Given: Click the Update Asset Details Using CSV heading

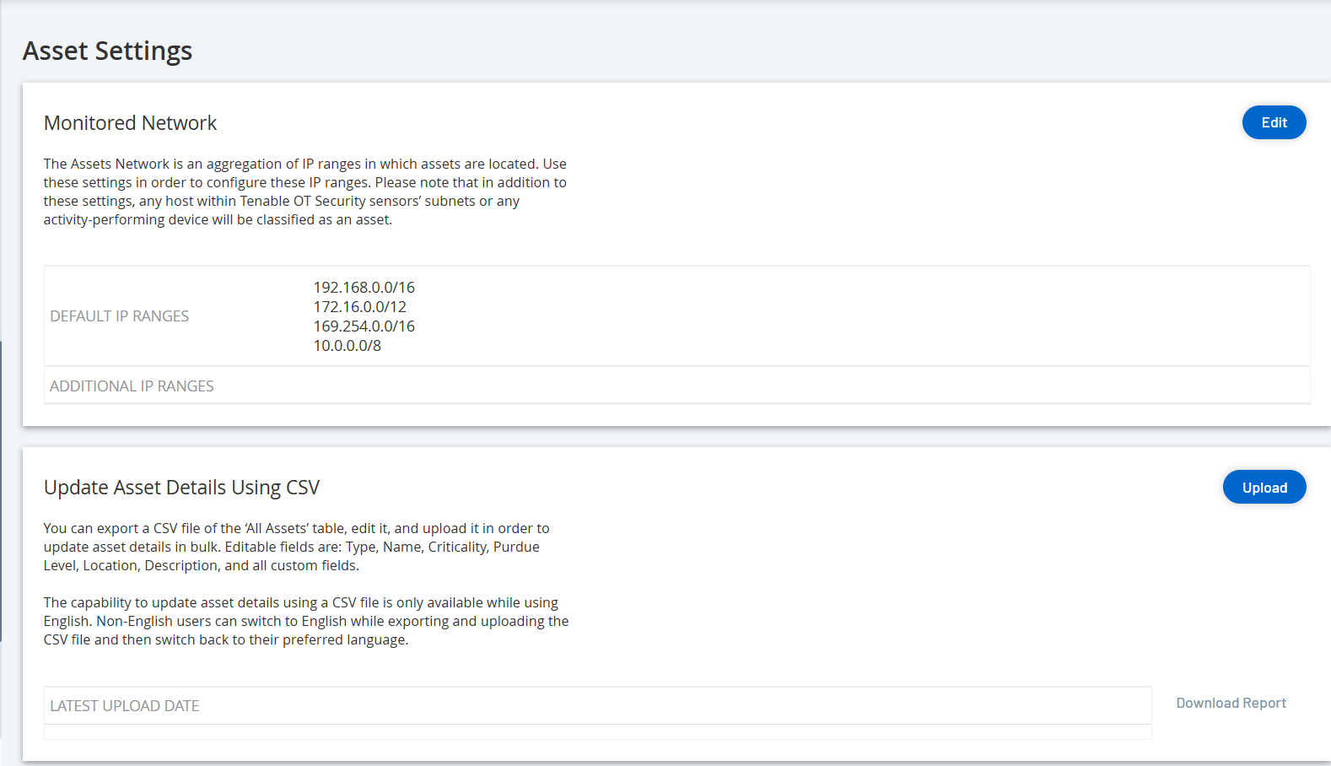Looking at the screenshot, I should tap(181, 488).
